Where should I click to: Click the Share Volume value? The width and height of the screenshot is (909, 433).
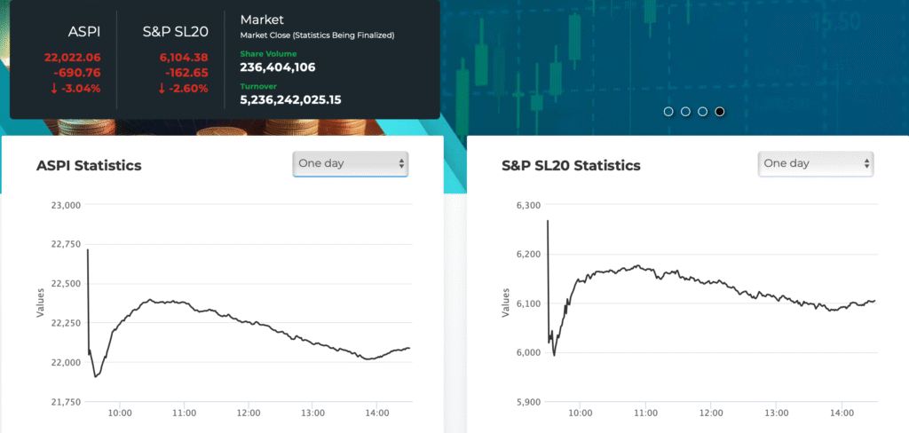(x=277, y=67)
